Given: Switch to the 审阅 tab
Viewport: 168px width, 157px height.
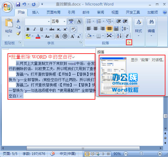Looking at the screenshot, I should click(x=101, y=12).
